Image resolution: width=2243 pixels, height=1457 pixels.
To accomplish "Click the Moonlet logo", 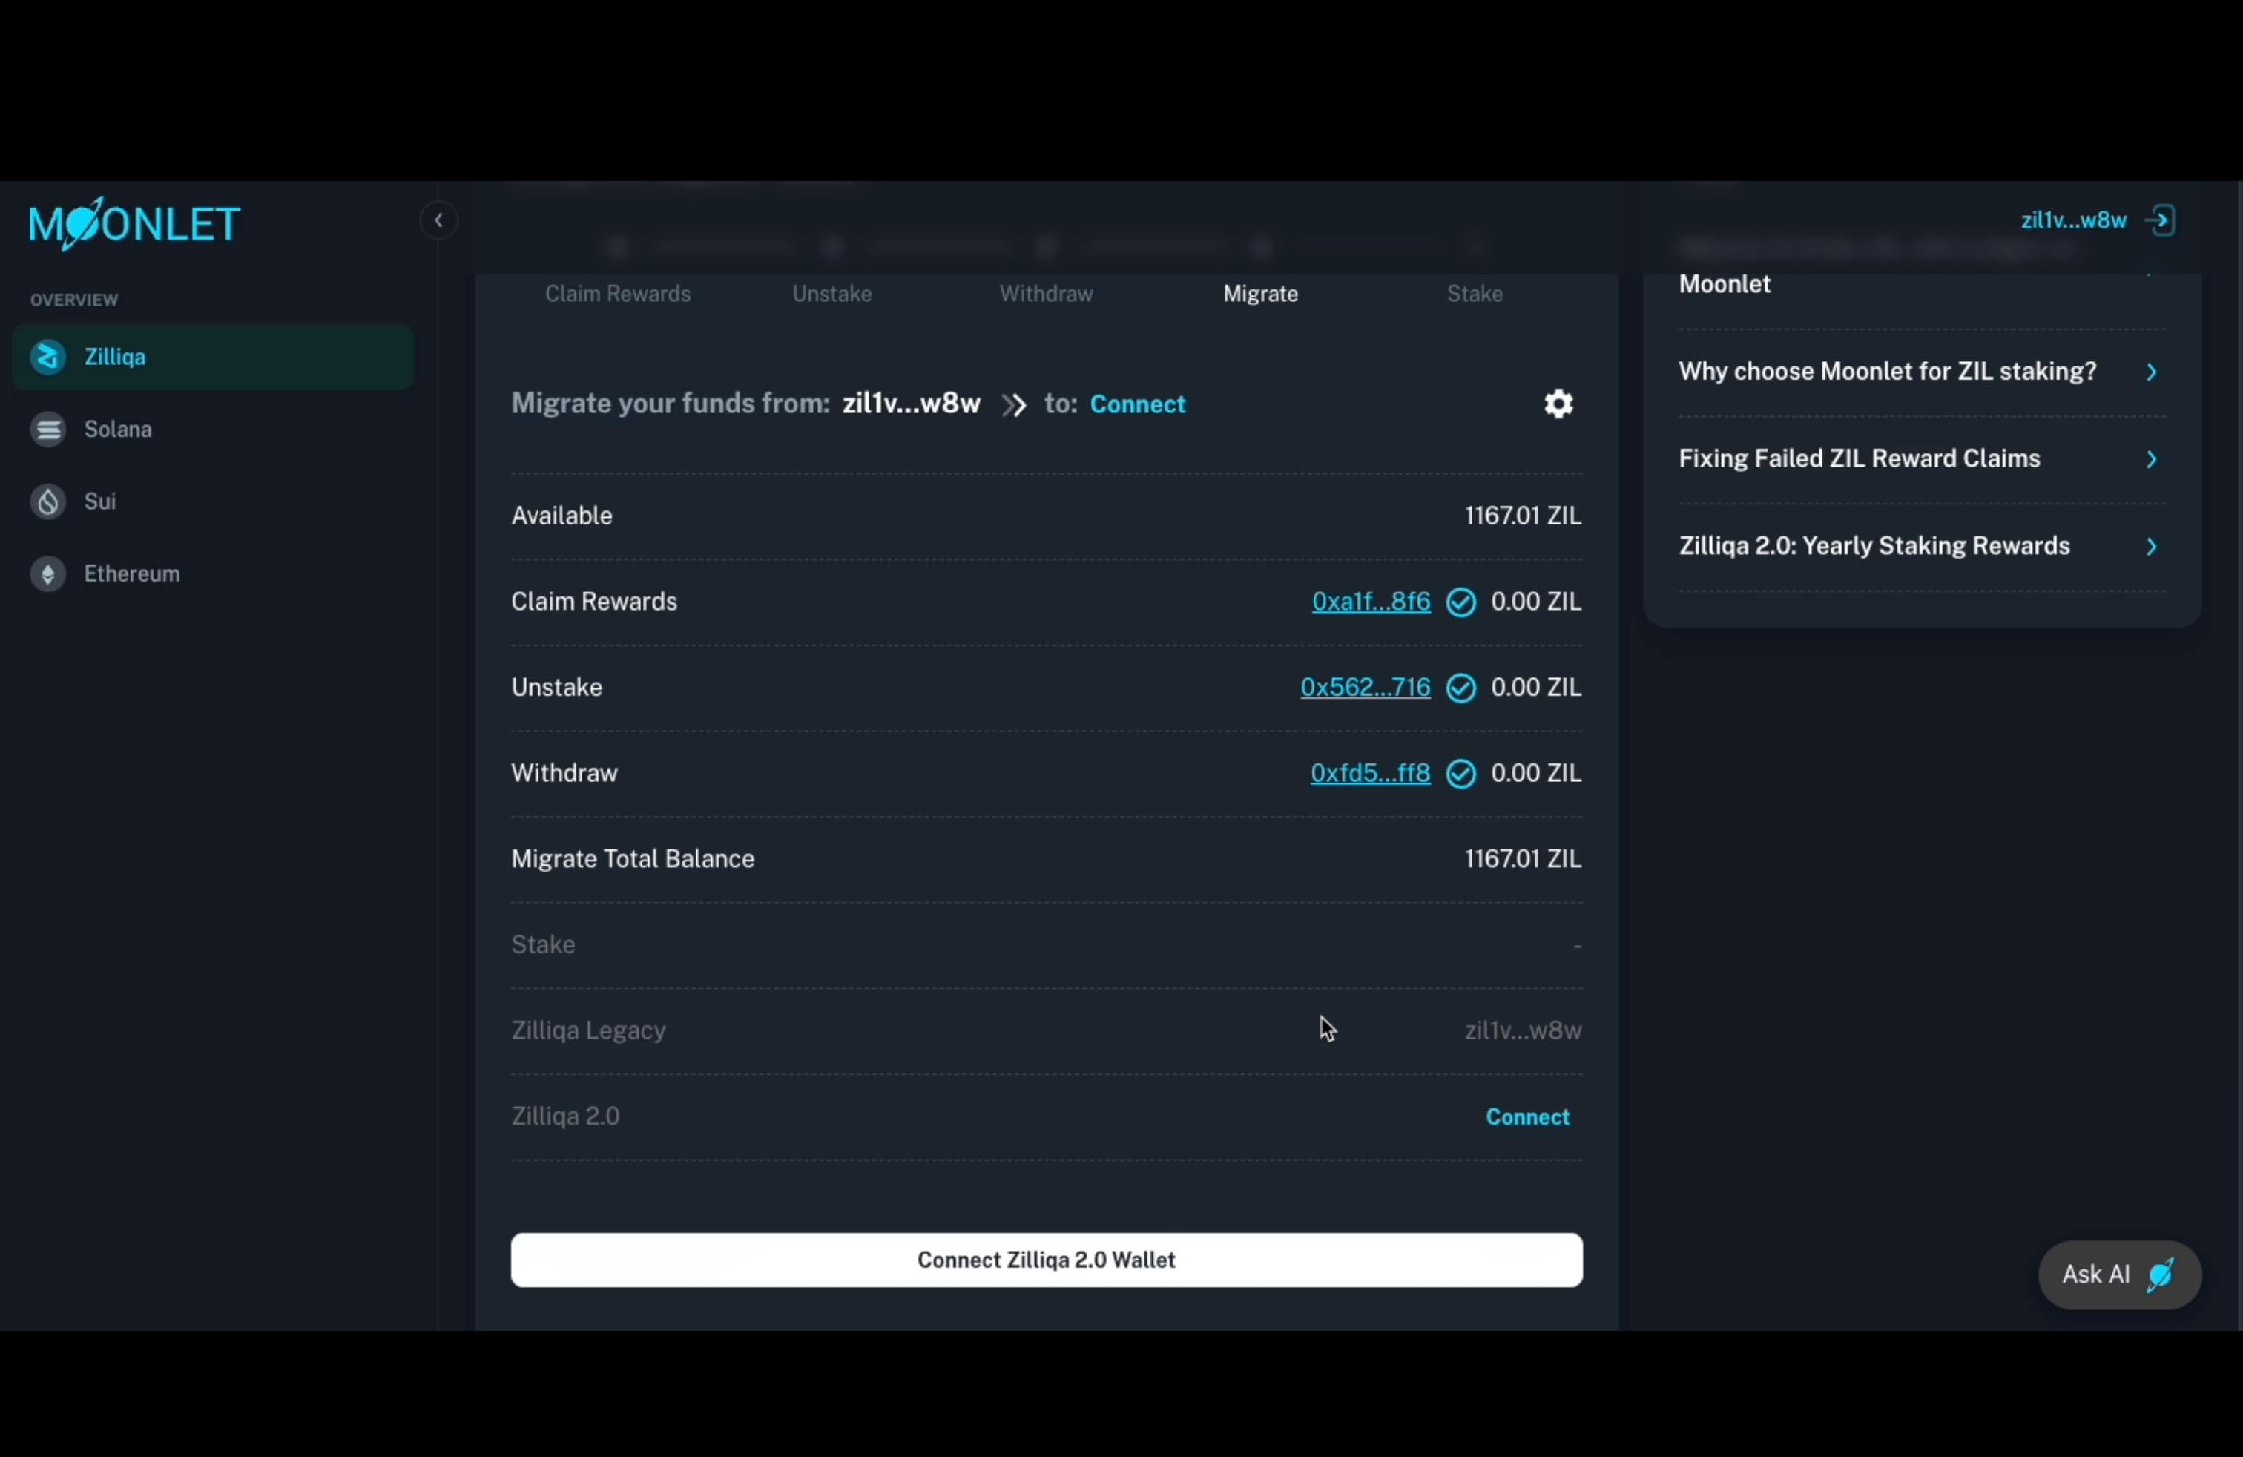I will click(135, 223).
